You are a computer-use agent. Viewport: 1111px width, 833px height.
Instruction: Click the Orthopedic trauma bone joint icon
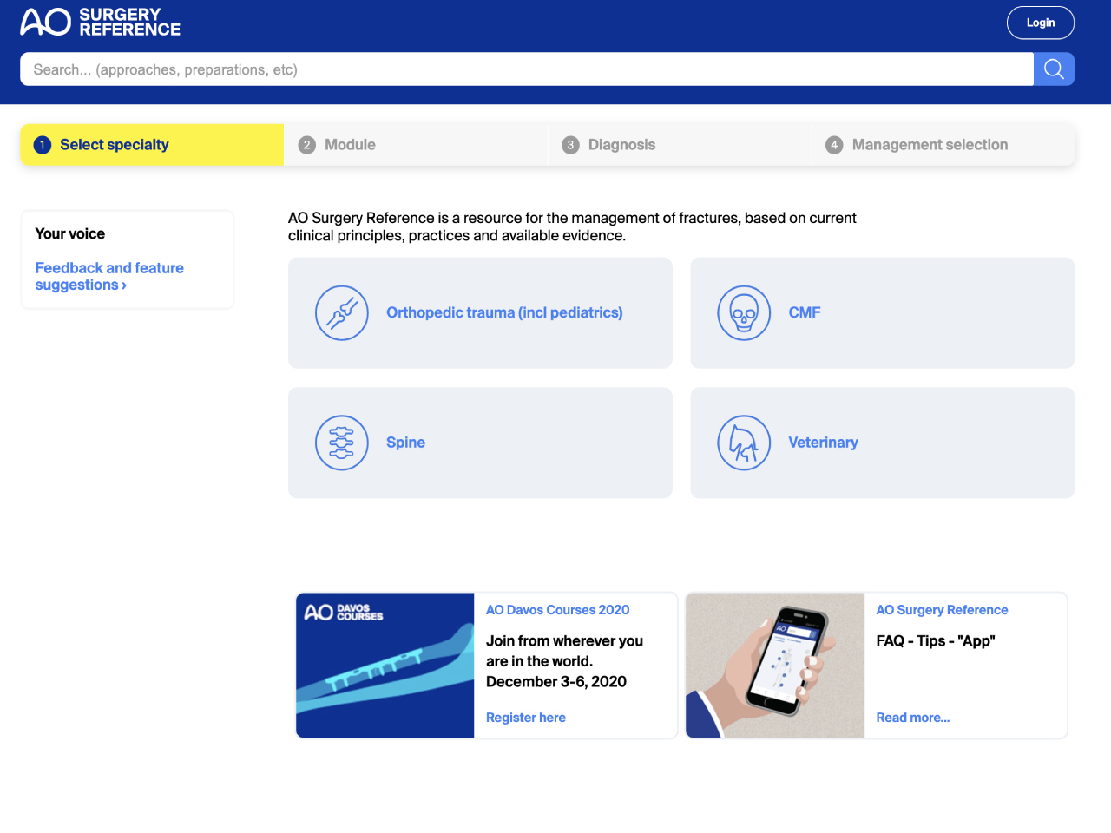pyautogui.click(x=342, y=312)
